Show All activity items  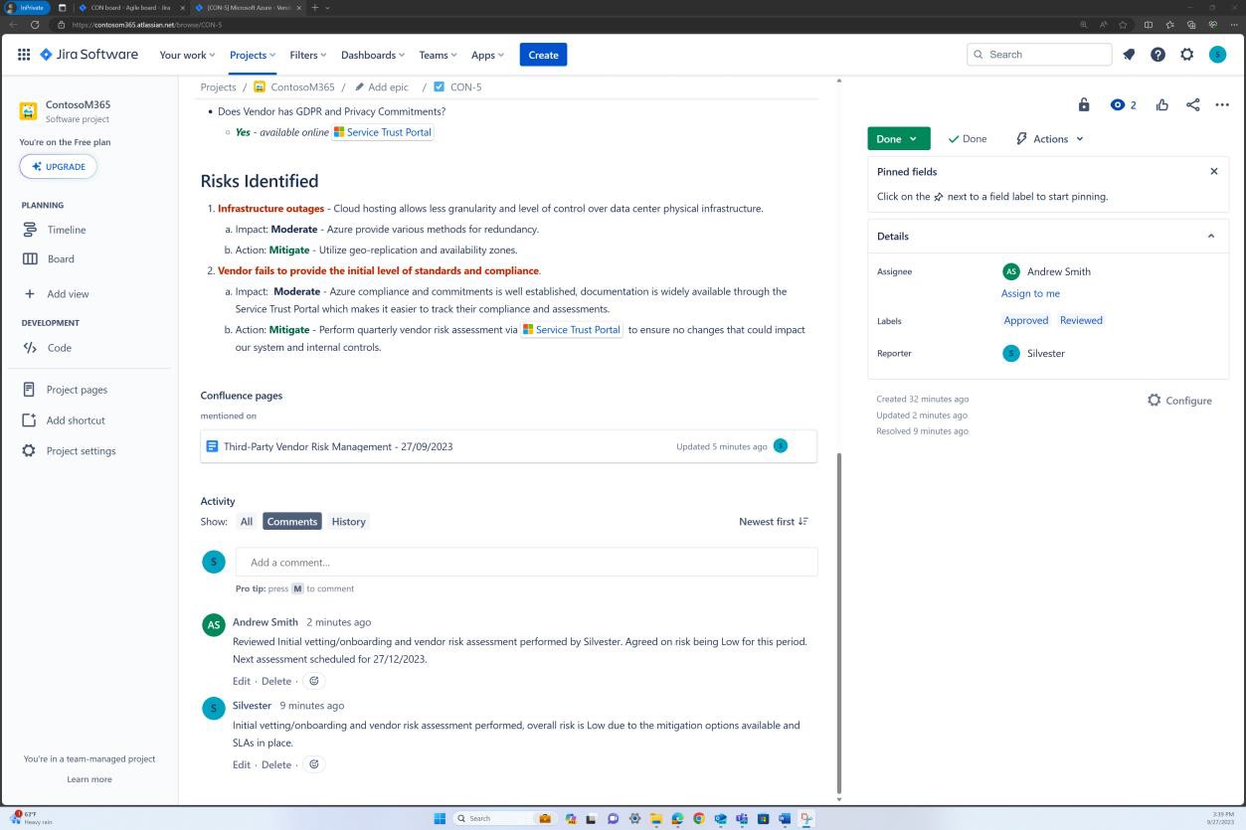[246, 521]
